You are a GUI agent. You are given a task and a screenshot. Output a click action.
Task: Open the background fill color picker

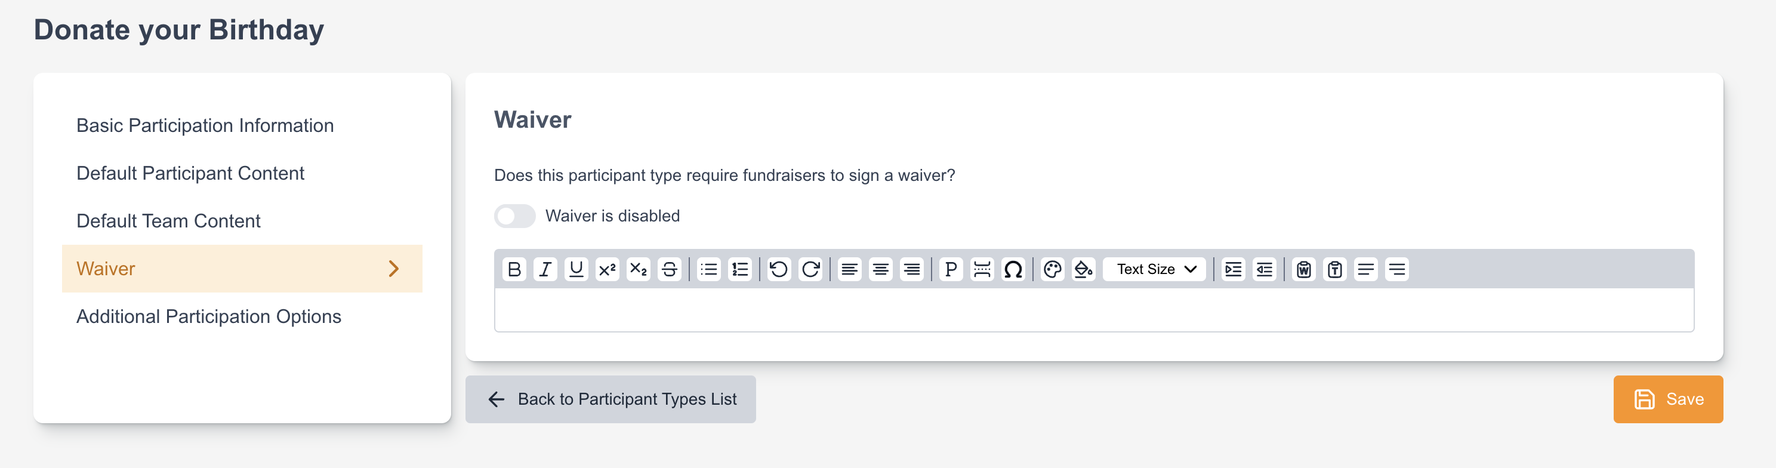(1083, 269)
